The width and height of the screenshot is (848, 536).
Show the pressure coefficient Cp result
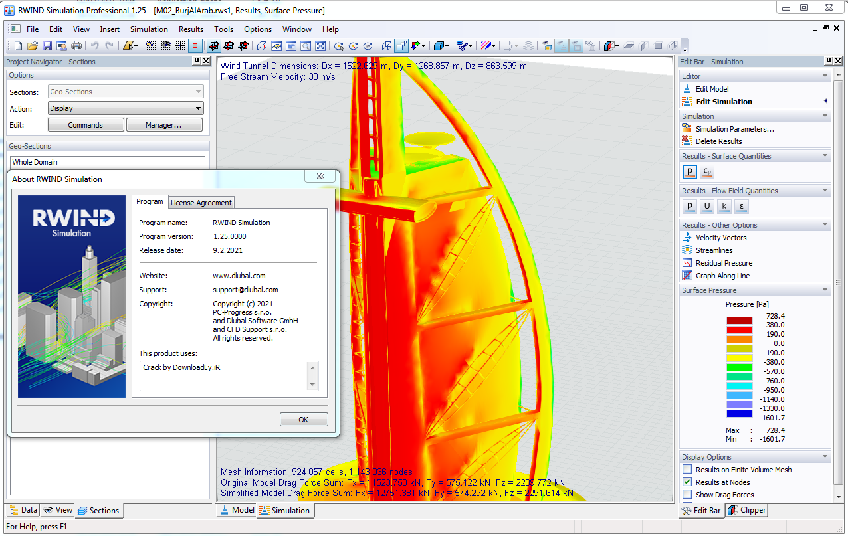tap(707, 172)
